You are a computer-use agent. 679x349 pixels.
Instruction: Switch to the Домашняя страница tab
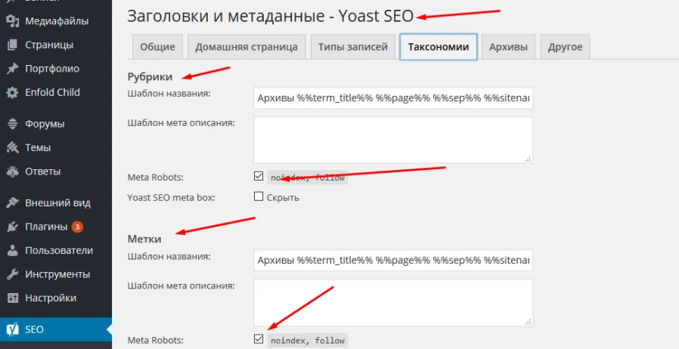246,47
